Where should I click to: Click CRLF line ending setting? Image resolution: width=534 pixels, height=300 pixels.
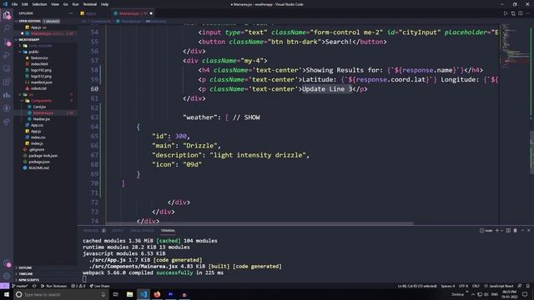(x=476, y=286)
